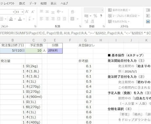151x124 pixels.
Task: Right-align the cell text
Action: point(53,19)
